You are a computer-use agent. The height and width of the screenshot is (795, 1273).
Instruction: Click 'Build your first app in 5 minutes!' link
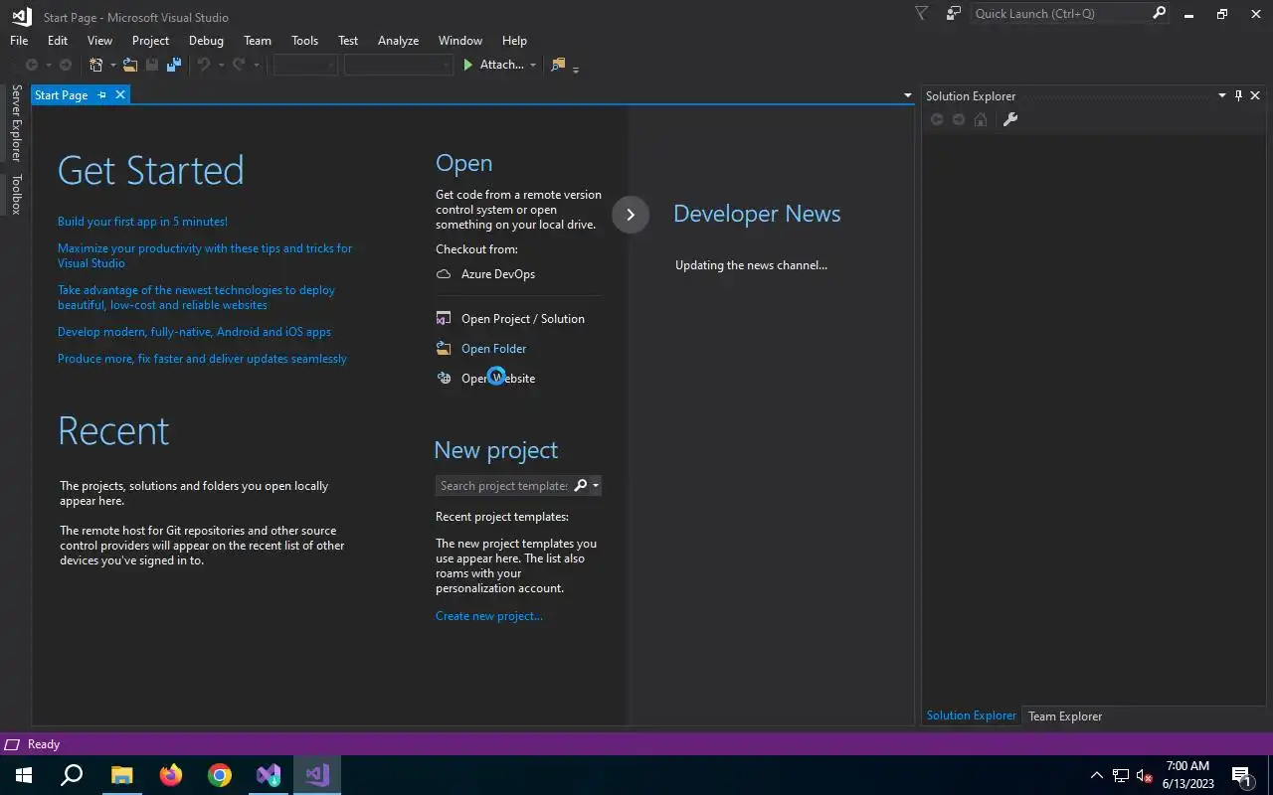point(142,222)
